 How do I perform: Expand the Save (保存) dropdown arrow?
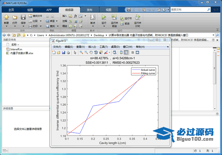coord(23,26)
